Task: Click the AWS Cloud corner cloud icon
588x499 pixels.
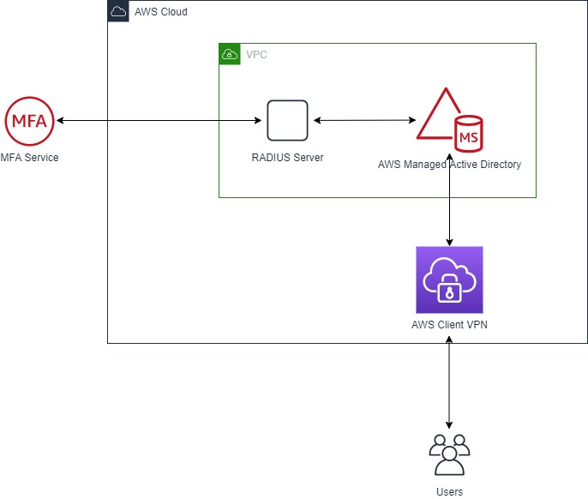Action: [118, 11]
